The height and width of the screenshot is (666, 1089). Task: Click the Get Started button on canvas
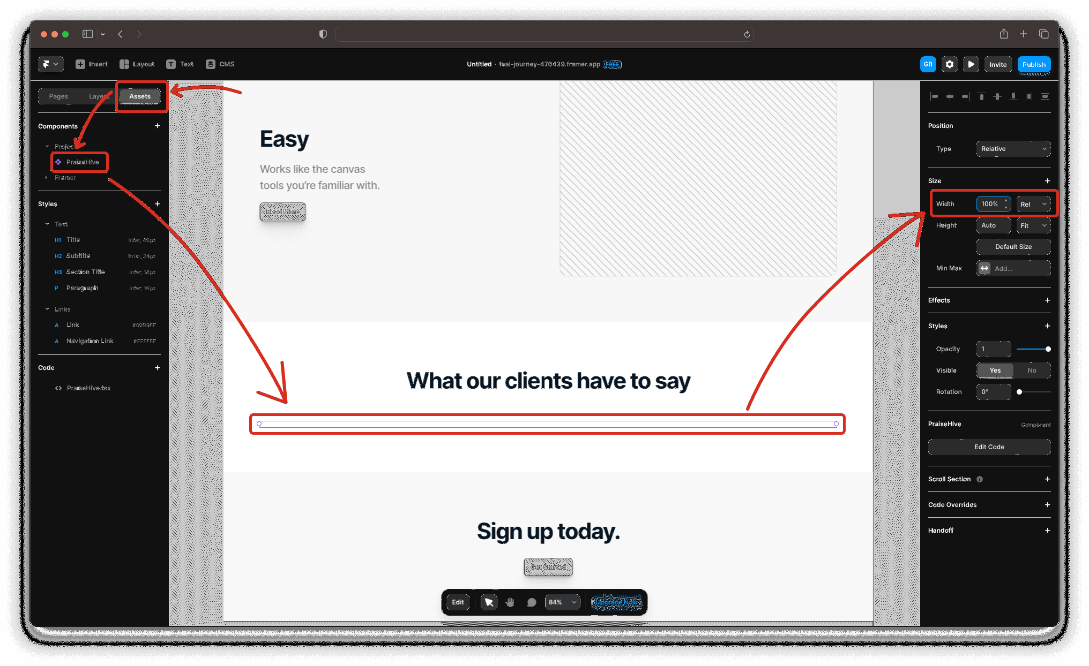click(x=548, y=566)
